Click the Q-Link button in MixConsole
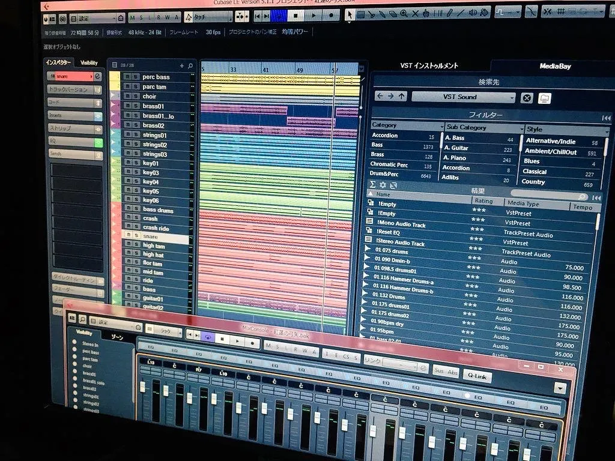 (x=477, y=376)
